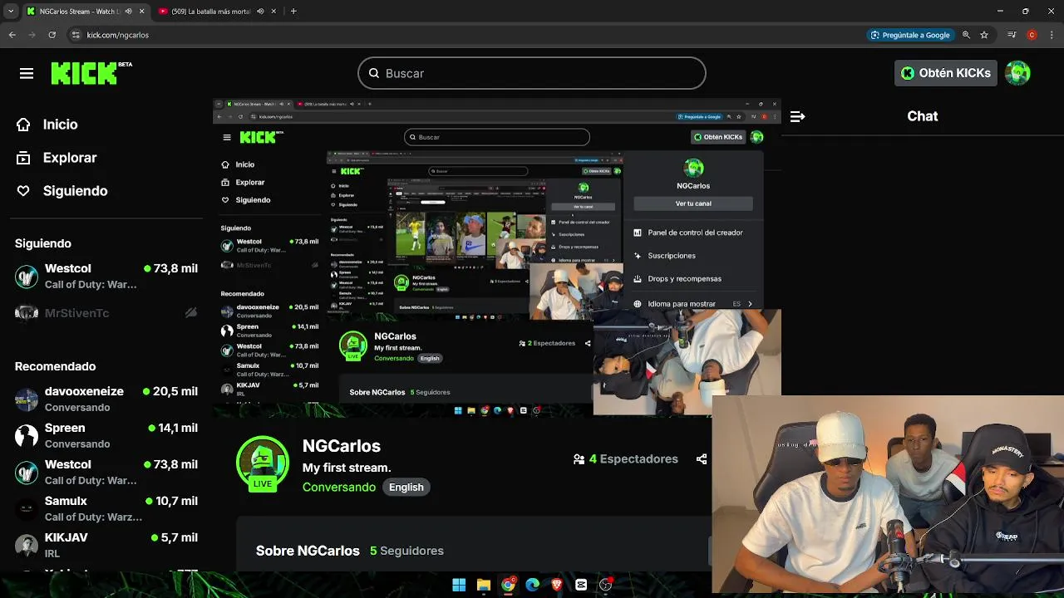Open Google Chrome from the taskbar
The width and height of the screenshot is (1064, 598).
click(508, 585)
